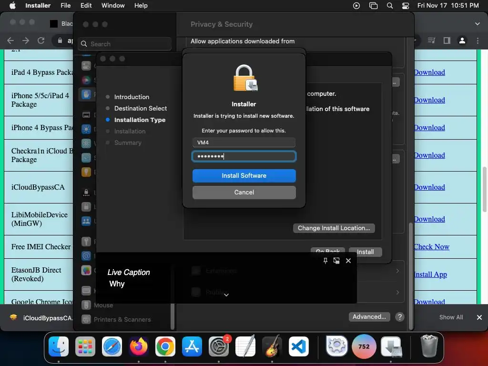
Task: Open the Help menu
Action: pos(141,6)
